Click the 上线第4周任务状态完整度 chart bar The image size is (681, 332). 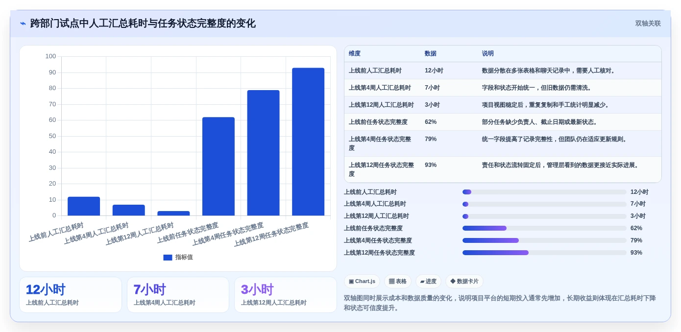click(263, 153)
